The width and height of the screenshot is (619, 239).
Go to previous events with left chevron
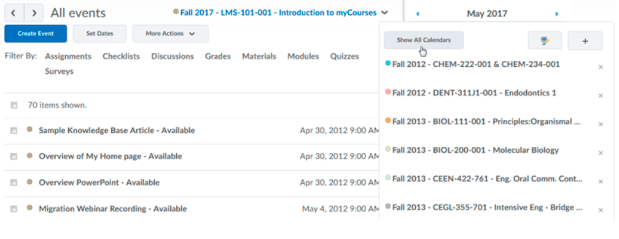(14, 14)
